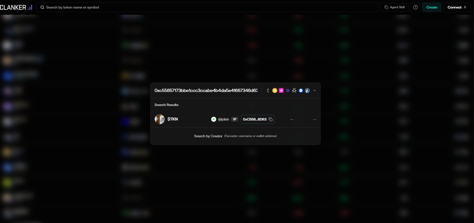This screenshot has width=474, height=223.
Task: Focus the top token search field
Action: click(207, 7)
